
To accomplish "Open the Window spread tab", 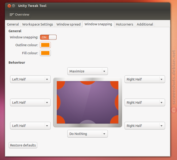I will (x=69, y=24).
